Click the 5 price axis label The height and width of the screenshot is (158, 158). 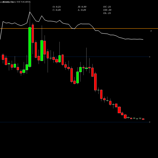149,57
